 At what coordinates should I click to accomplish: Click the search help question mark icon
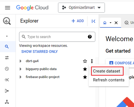90,37
